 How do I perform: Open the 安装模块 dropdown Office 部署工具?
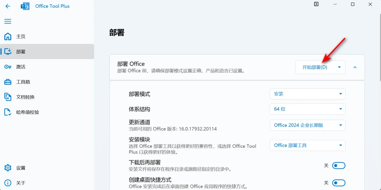pyautogui.click(x=308, y=145)
